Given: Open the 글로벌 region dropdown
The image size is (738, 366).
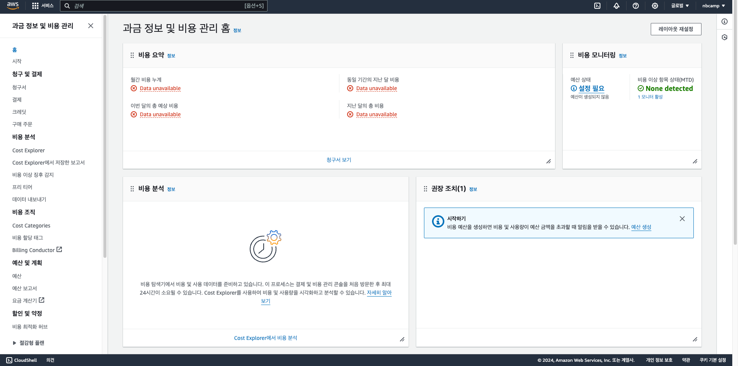Looking at the screenshot, I should coord(680,6).
